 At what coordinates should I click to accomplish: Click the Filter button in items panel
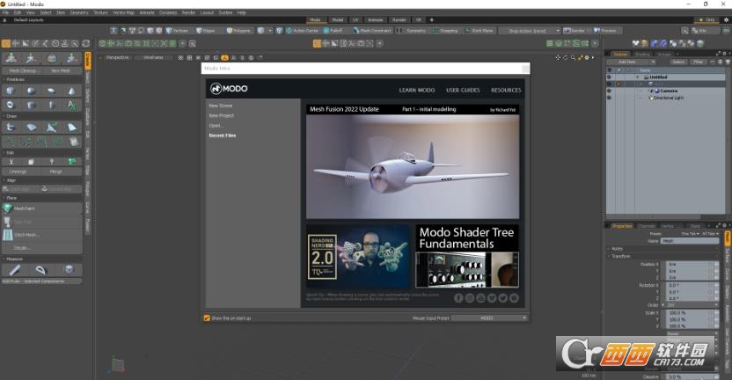click(x=698, y=62)
